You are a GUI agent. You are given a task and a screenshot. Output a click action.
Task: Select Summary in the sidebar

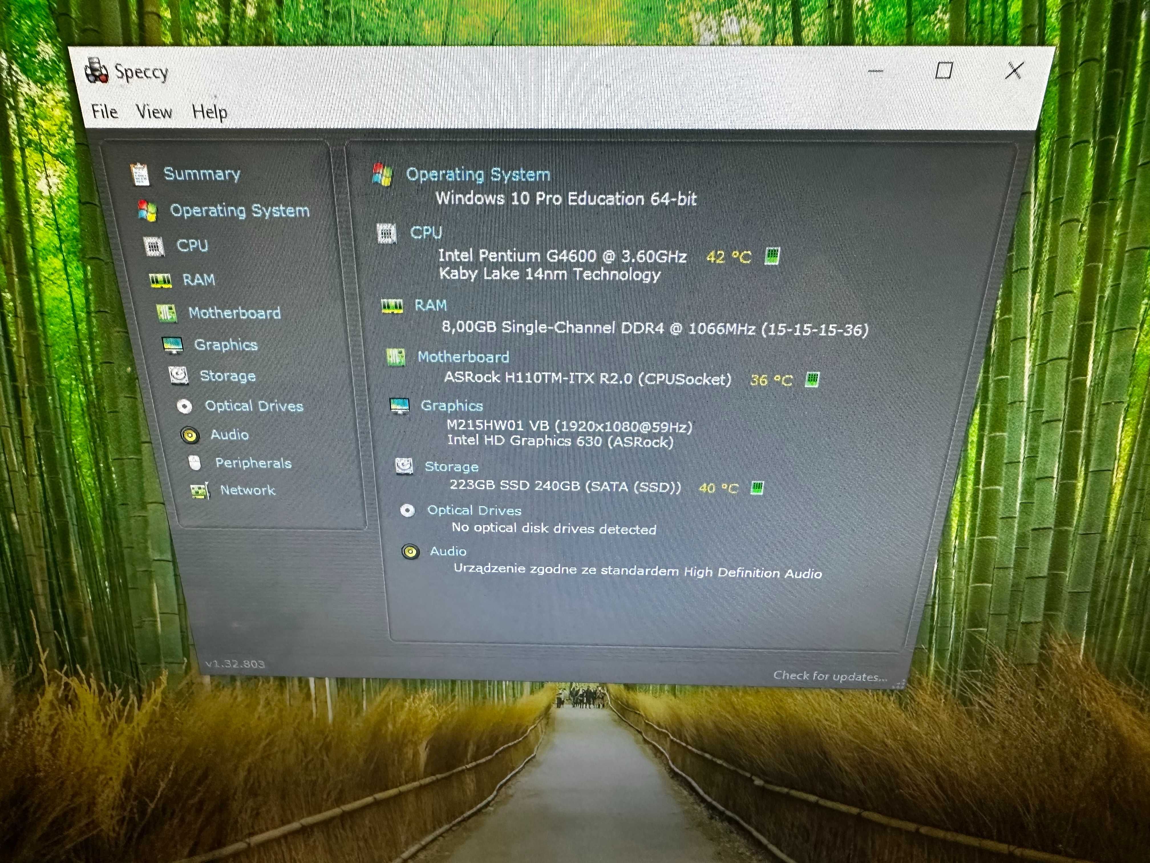[x=202, y=174]
